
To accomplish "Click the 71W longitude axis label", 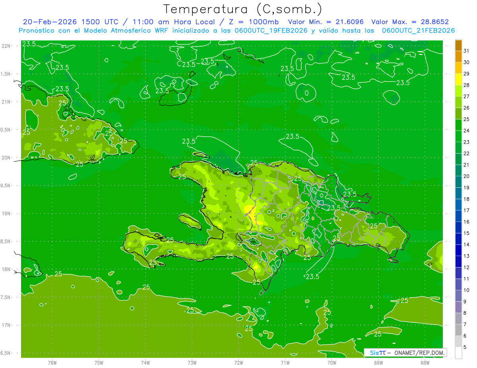I will coord(285,363).
